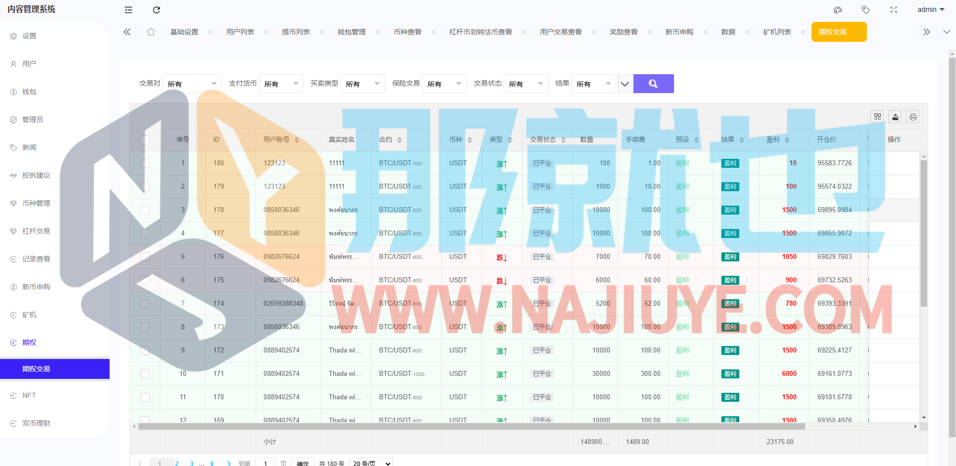Go to page 2 of results
The height and width of the screenshot is (466, 956).
click(x=177, y=463)
